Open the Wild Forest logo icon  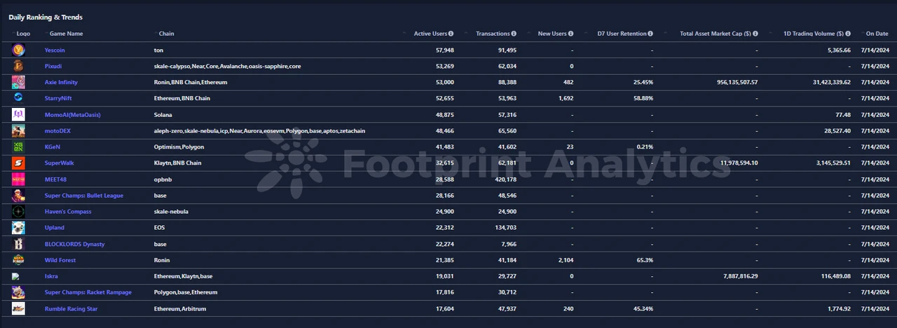point(19,259)
